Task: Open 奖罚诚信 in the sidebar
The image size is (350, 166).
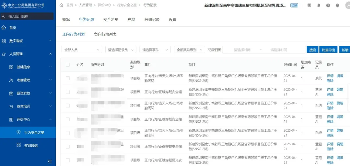Action: click(x=28, y=146)
